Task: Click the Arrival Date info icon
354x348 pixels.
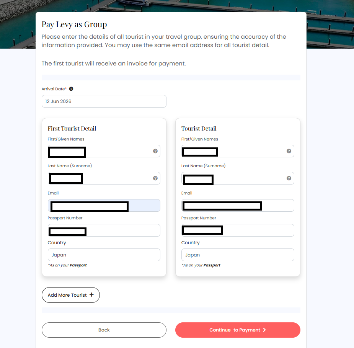Action: coord(71,89)
